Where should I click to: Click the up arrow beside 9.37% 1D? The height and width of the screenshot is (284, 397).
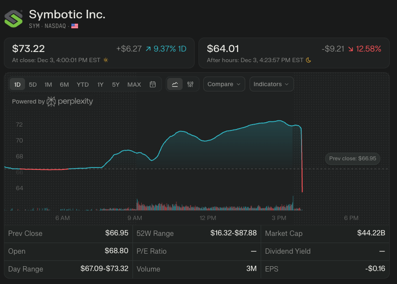(147, 49)
